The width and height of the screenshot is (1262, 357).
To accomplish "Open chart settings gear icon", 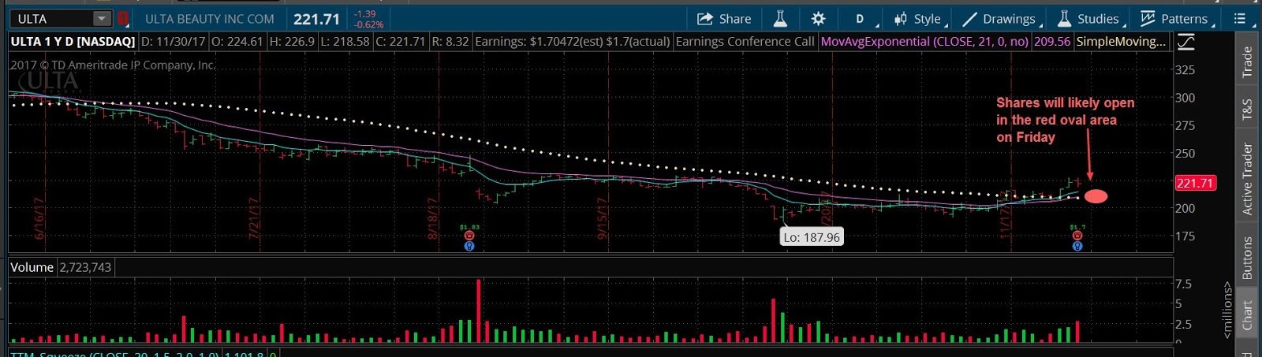I will tap(818, 19).
